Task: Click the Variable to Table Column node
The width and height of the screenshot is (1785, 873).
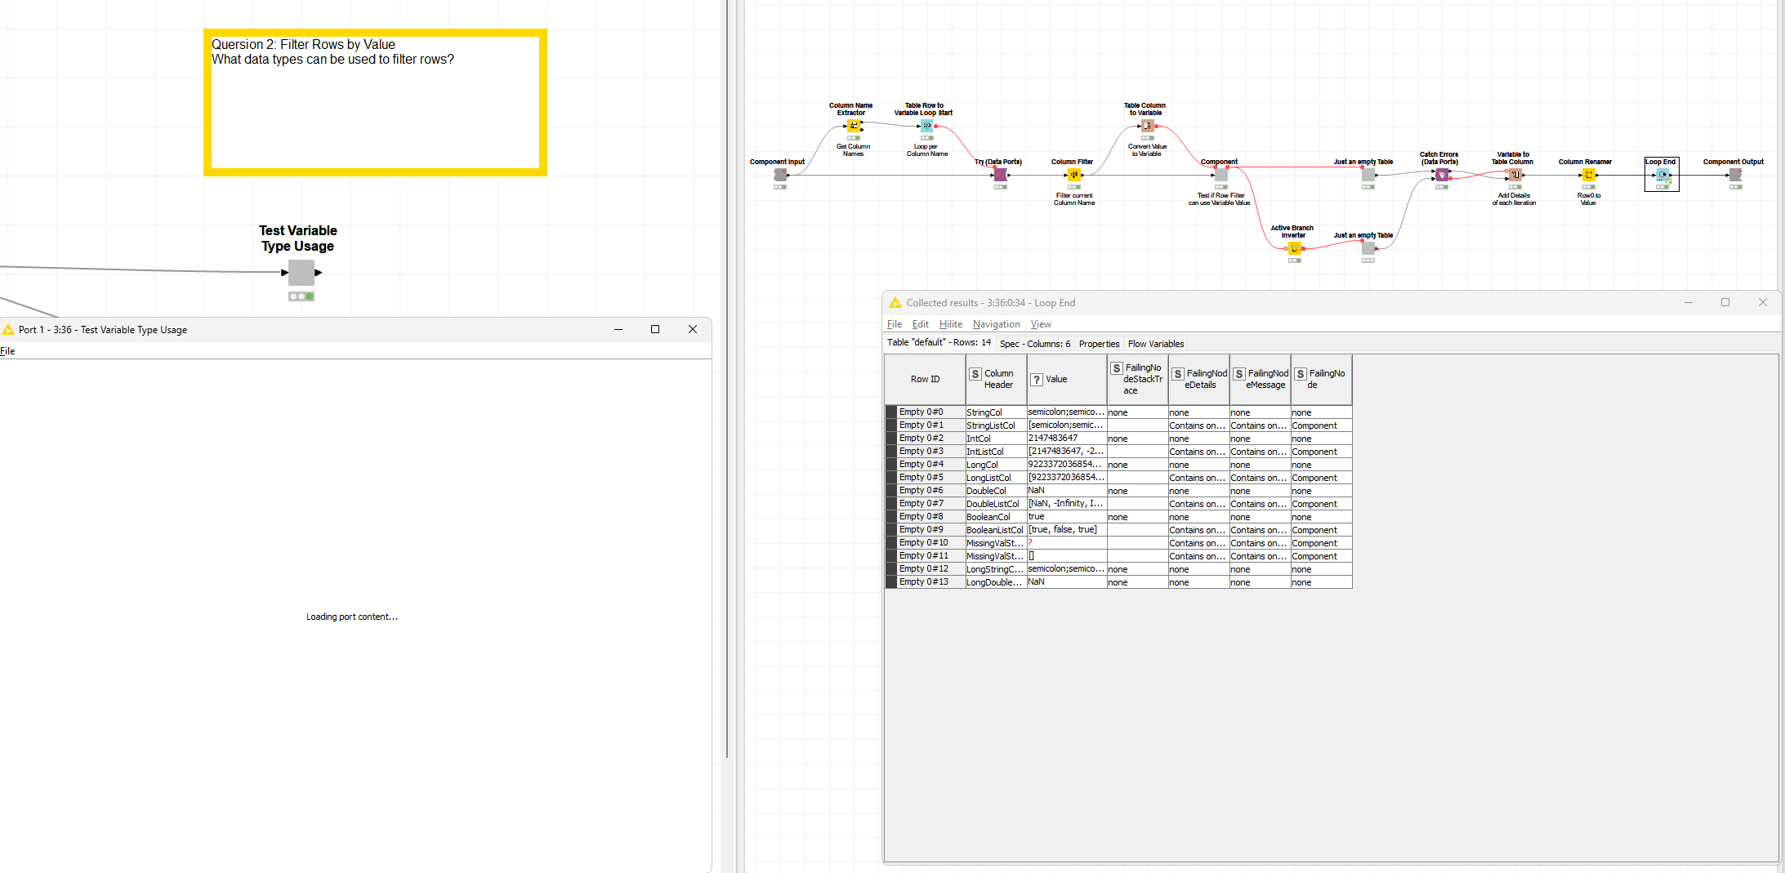Action: [x=1515, y=175]
